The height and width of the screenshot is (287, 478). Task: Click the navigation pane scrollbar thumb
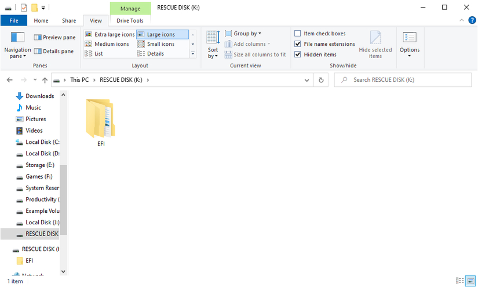63,200
